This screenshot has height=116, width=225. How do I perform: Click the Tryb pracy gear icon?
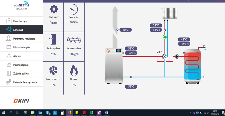53,9
